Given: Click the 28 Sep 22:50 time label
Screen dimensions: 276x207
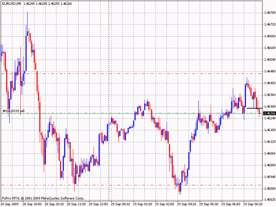Looking at the screenshot, I should point(98,204).
